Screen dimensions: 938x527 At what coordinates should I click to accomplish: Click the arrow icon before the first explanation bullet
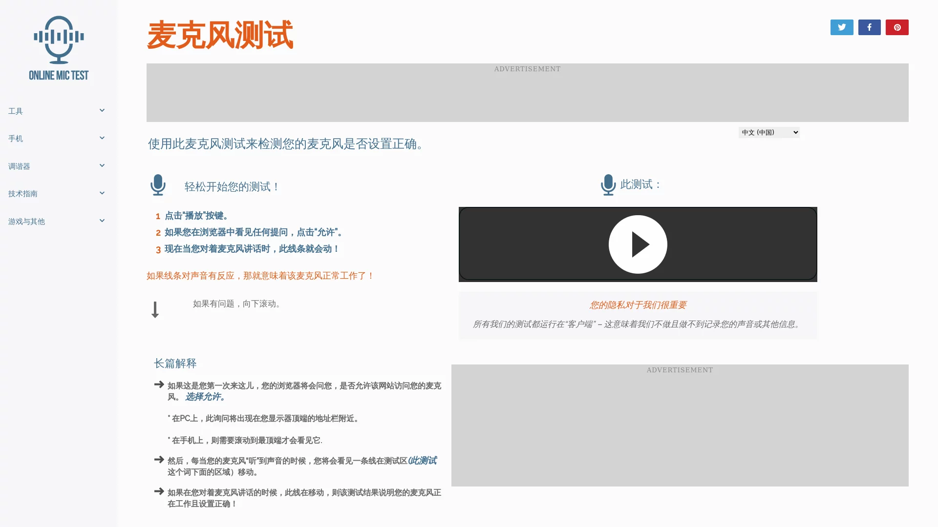click(158, 385)
